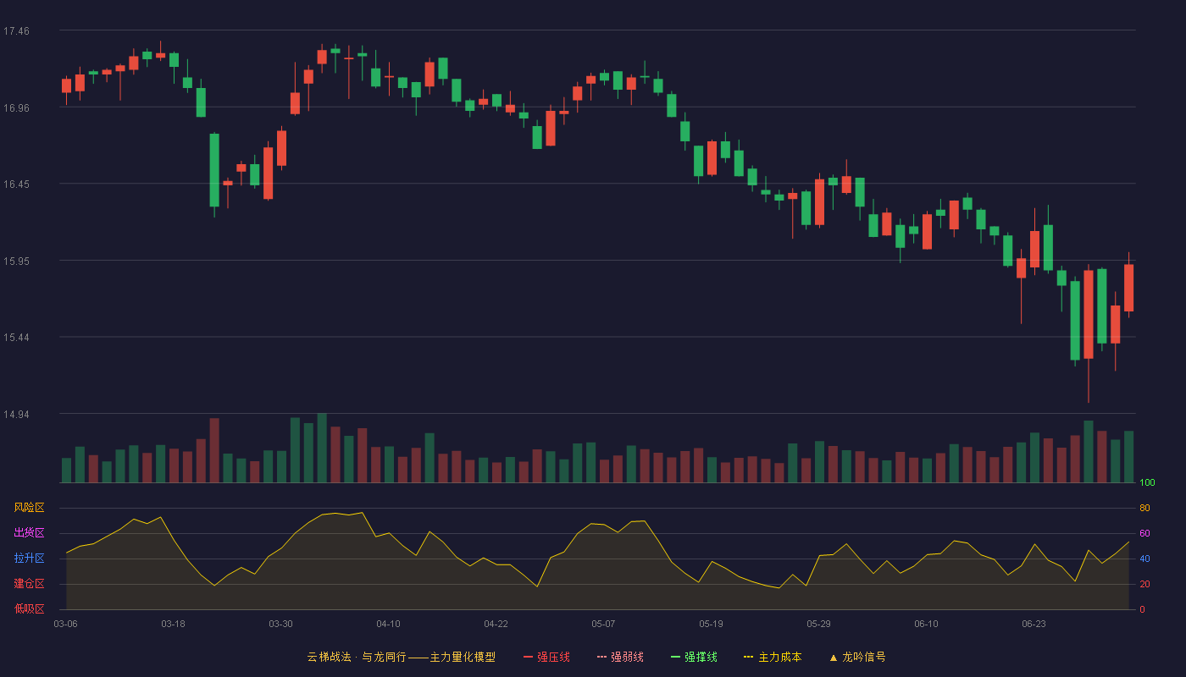Click the 17.46 price axis label

tap(16, 31)
